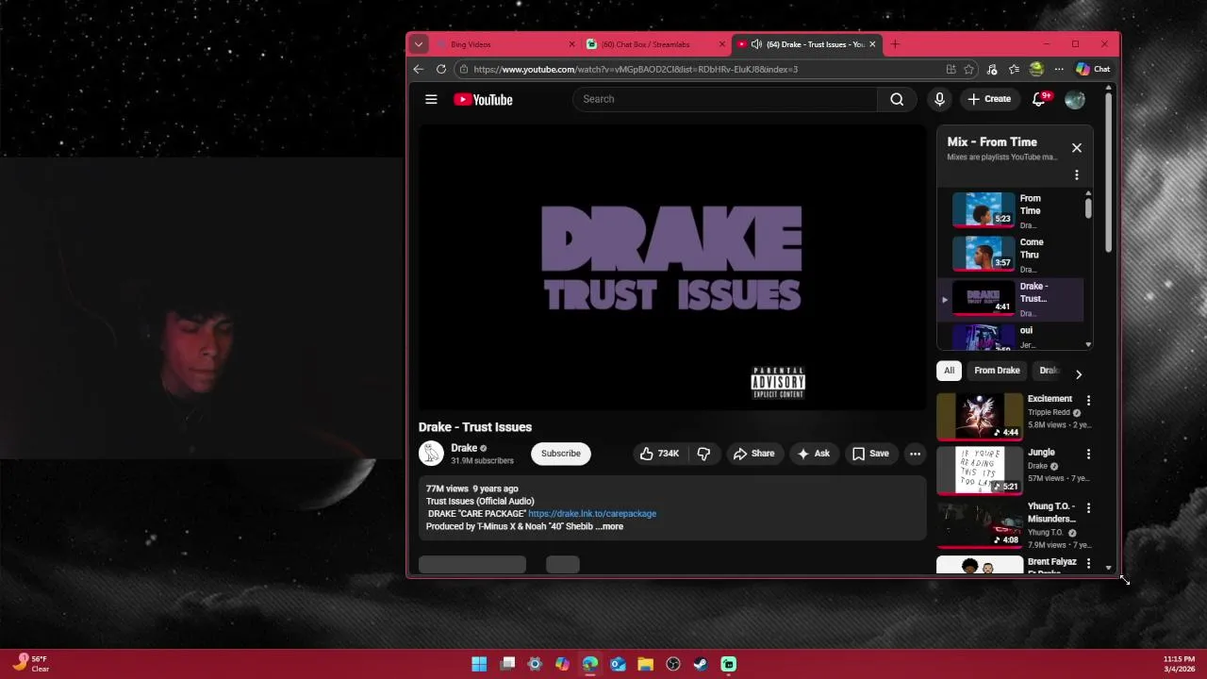The height and width of the screenshot is (679, 1207).
Task: Open options for the Jungle video
Action: (1088, 454)
